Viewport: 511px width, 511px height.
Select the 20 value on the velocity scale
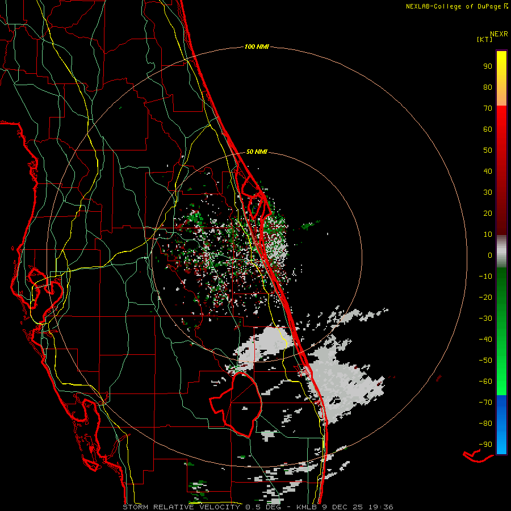point(488,213)
